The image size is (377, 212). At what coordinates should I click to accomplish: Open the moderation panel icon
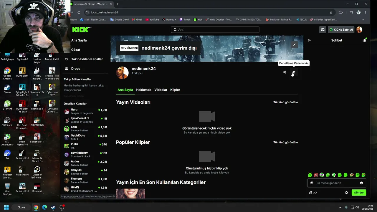click(x=294, y=72)
